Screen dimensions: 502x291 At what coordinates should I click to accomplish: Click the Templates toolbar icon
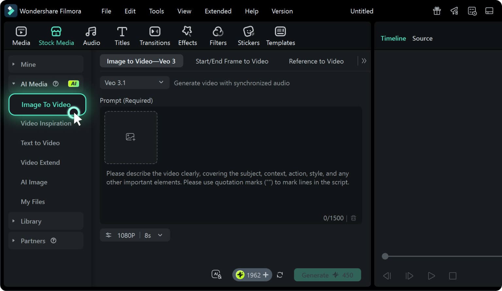pos(280,35)
